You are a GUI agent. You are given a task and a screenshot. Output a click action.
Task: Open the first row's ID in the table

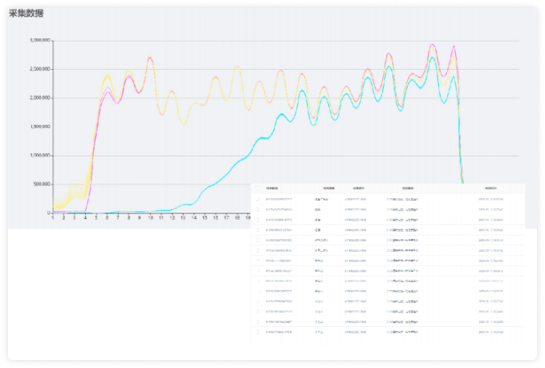[279, 199]
